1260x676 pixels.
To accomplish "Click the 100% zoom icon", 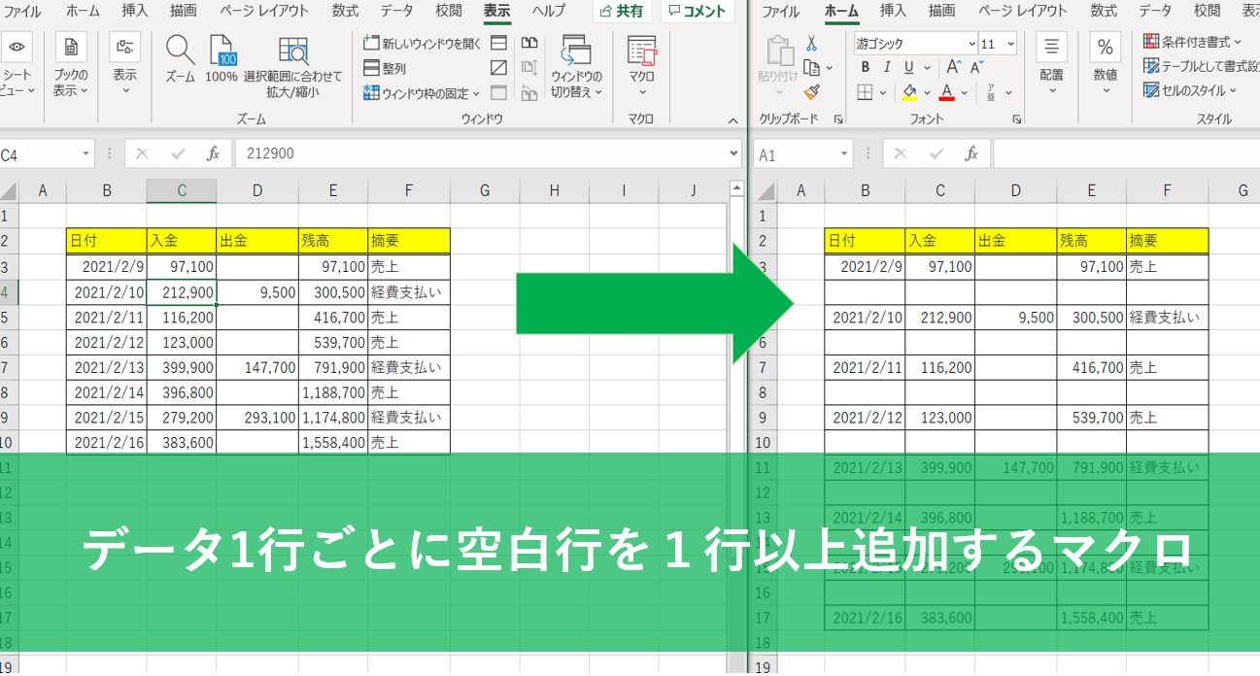I will (221, 58).
